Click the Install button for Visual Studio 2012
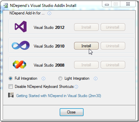This screenshot has height=122, width=139. coord(86,27)
